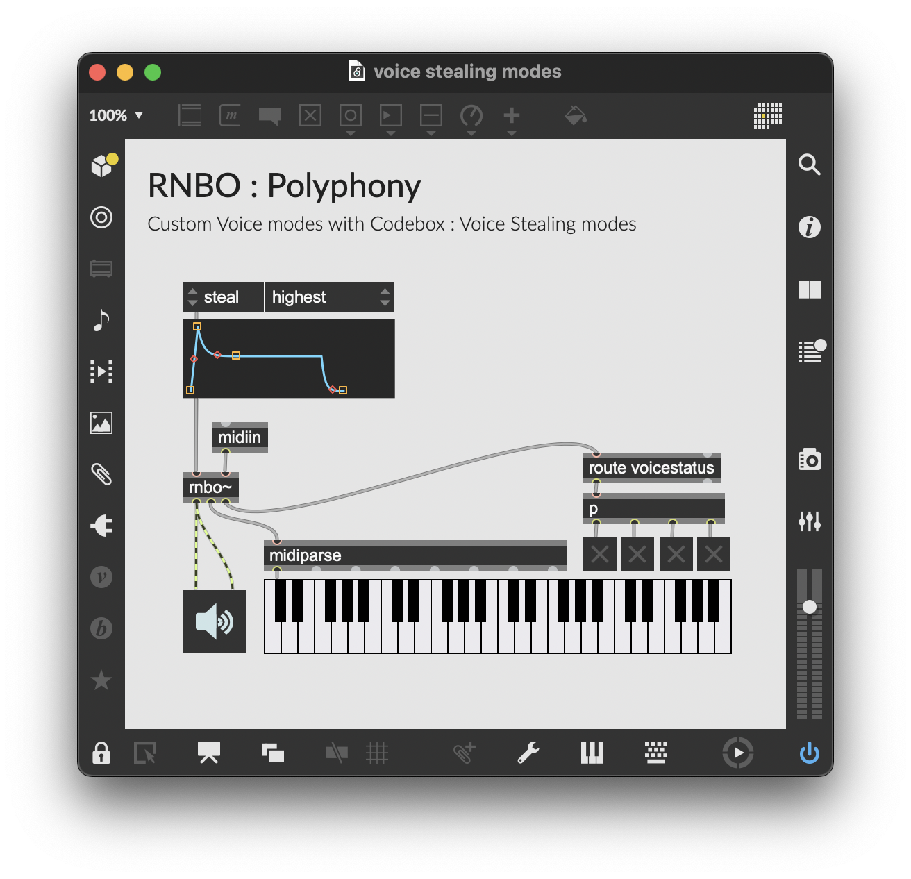
Task: Select the midiparse object box
Action: [415, 555]
